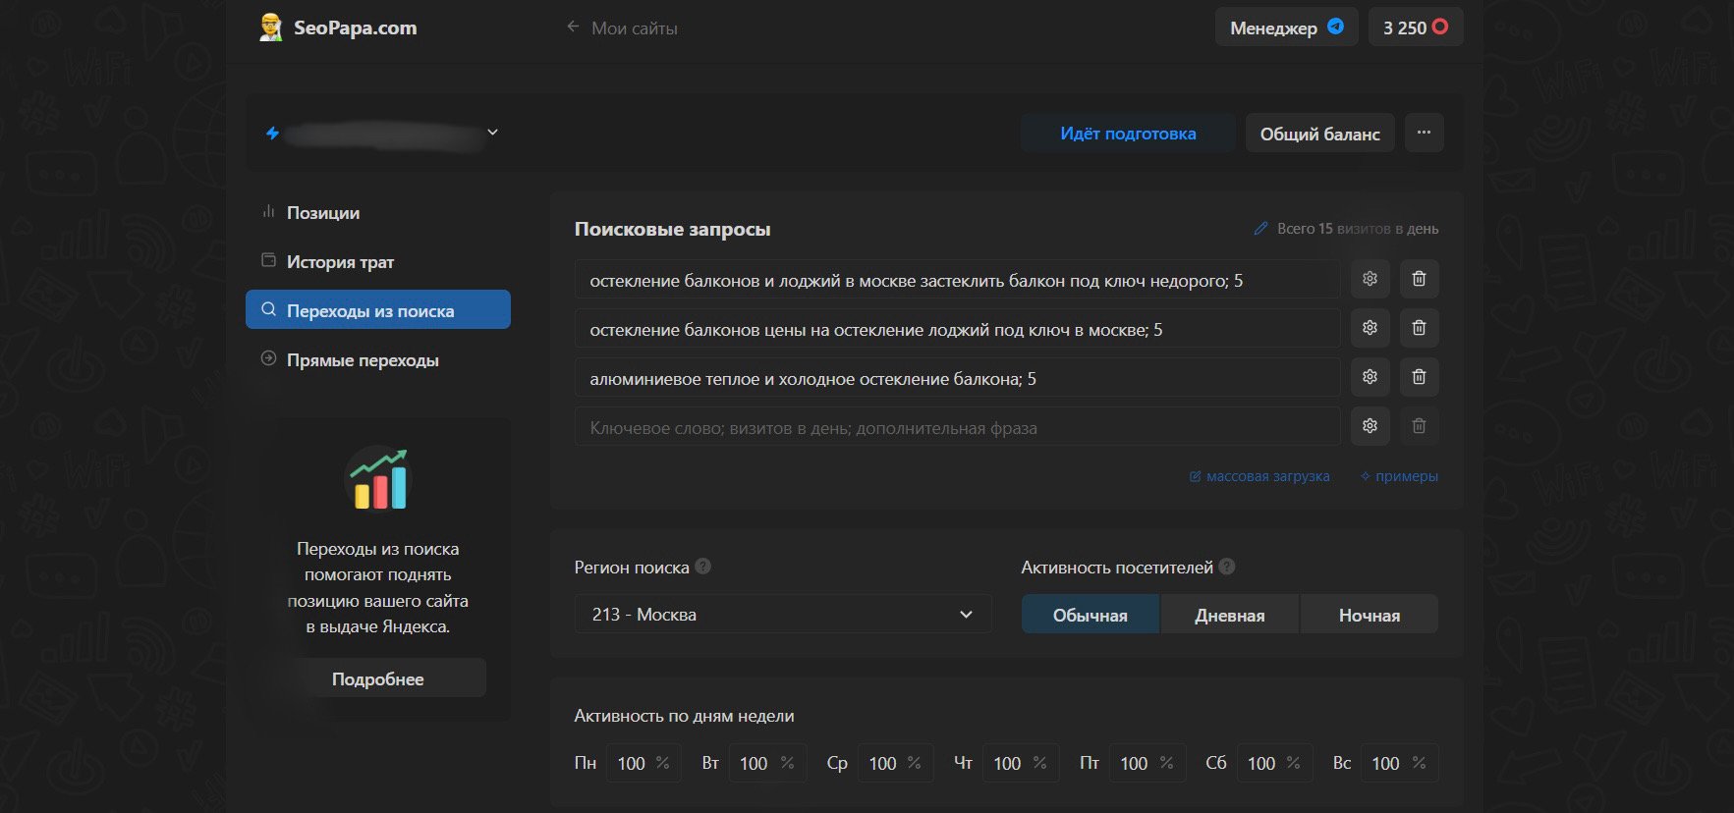This screenshot has width=1734, height=813.
Task: Click the empty keyword input field
Action: coord(957,427)
